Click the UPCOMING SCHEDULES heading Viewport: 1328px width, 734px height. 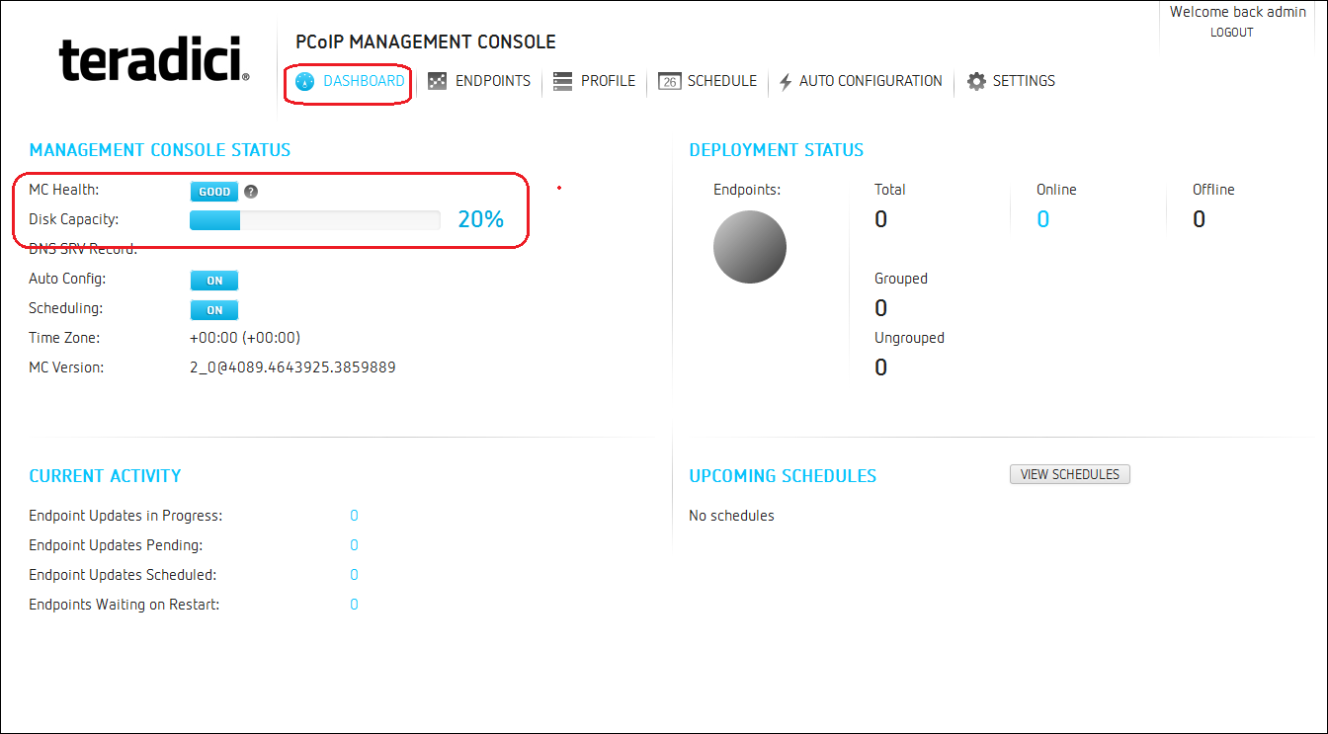(x=783, y=476)
